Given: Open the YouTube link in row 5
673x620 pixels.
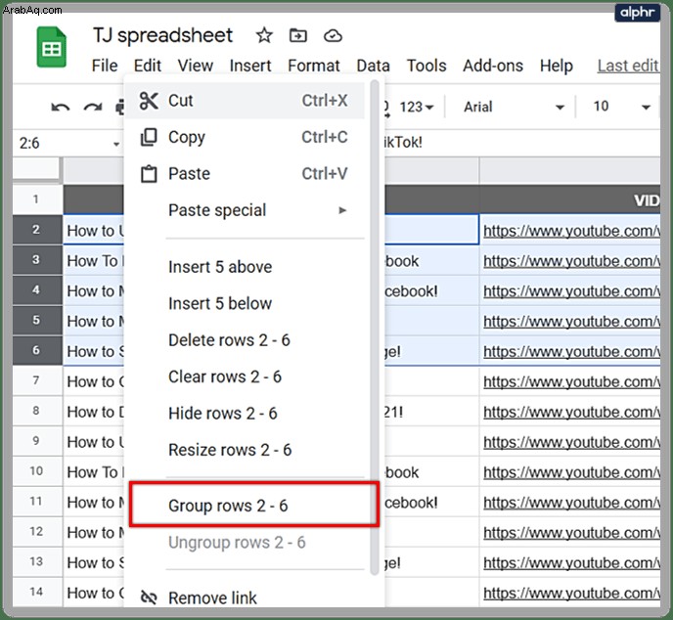Looking at the screenshot, I should [x=571, y=322].
